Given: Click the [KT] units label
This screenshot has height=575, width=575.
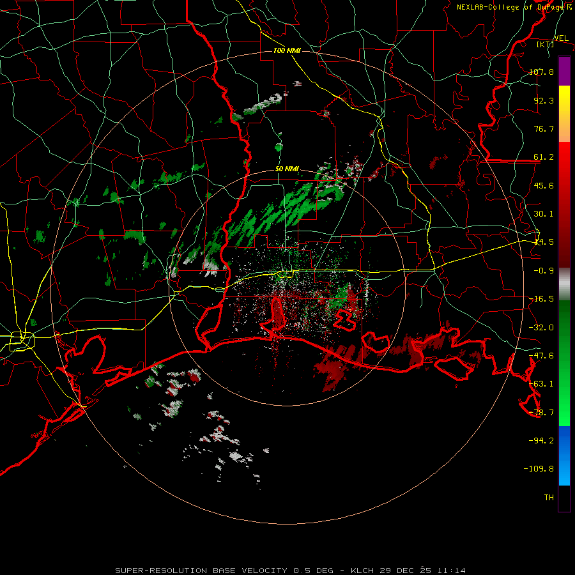Looking at the screenshot, I should [545, 44].
